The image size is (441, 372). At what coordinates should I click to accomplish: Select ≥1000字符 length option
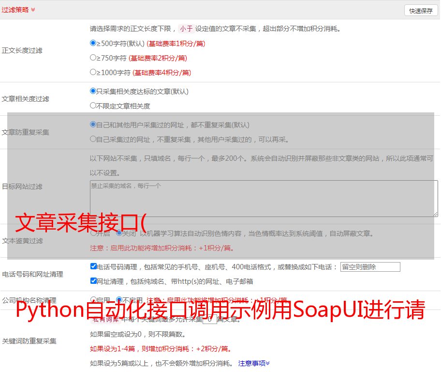(93, 72)
